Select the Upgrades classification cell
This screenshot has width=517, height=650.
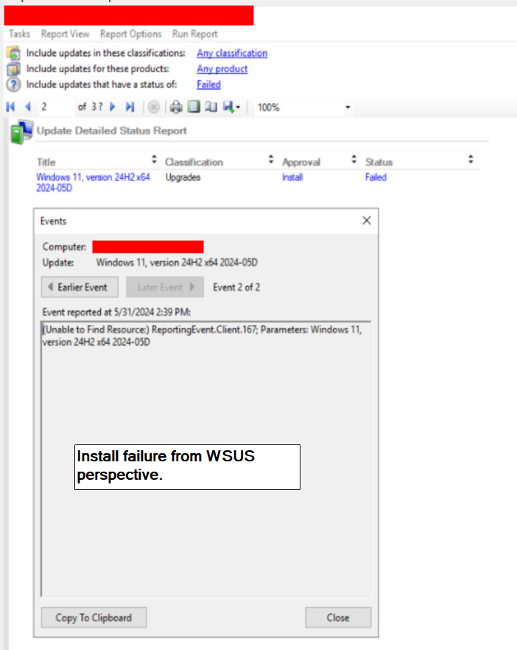click(x=183, y=178)
